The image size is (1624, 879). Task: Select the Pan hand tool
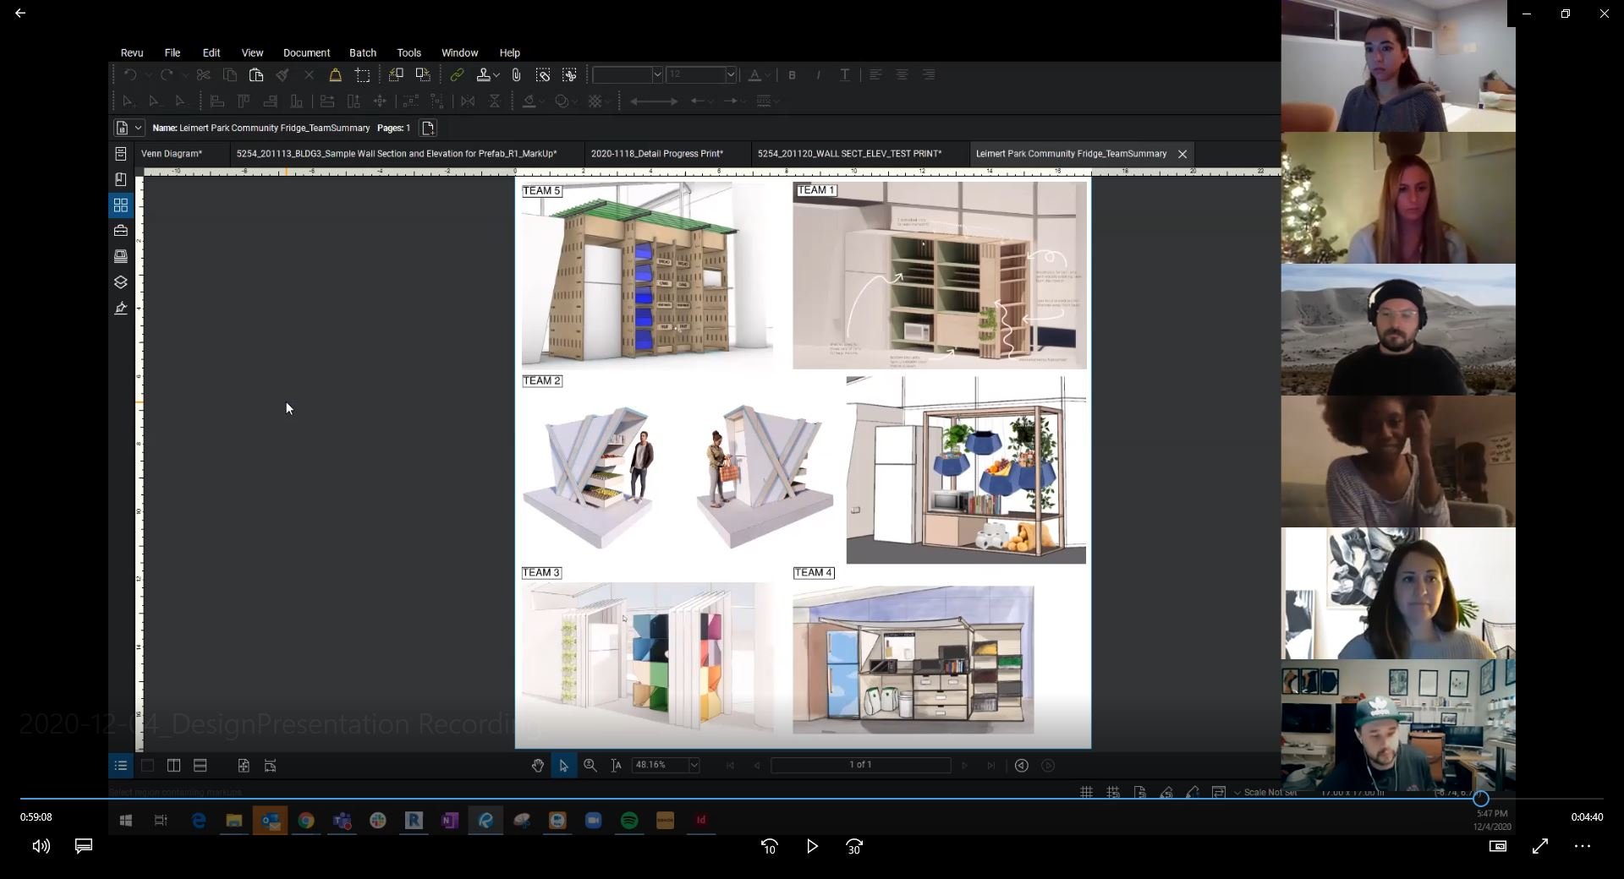pos(538,766)
